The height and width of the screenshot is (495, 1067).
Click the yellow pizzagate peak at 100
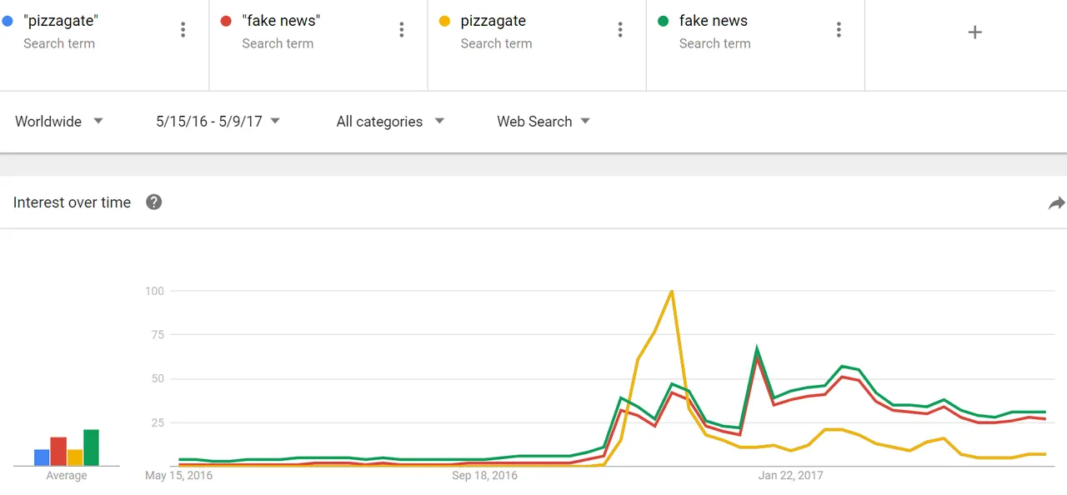click(672, 291)
